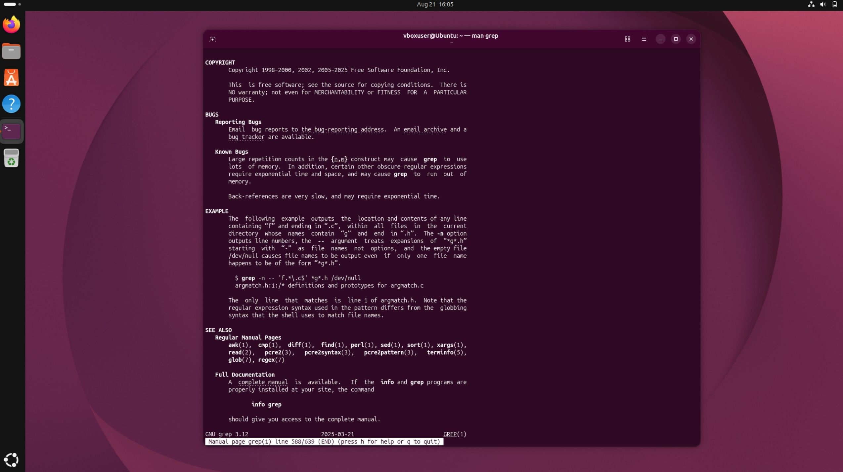Screen dimensions: 843x472
Task: Click the terminal title 'vboxuser@Ubuntu: ~ — man grep'
Action: (451, 36)
